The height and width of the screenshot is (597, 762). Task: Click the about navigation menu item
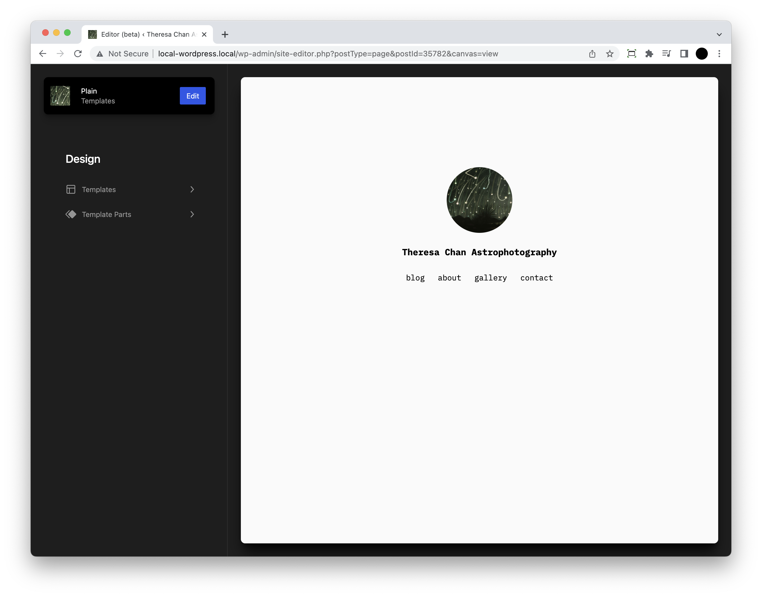(449, 277)
